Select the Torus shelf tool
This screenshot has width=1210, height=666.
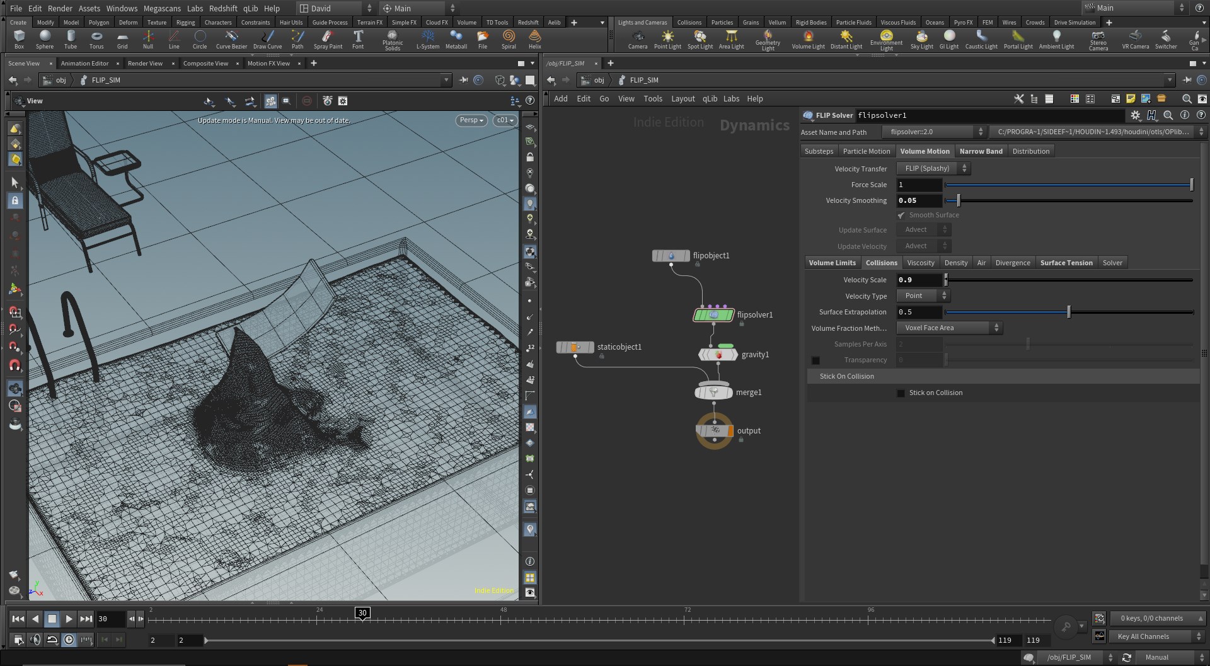coord(96,39)
